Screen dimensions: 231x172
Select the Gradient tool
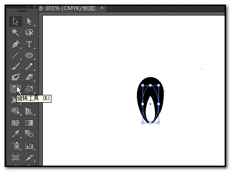point(29,123)
